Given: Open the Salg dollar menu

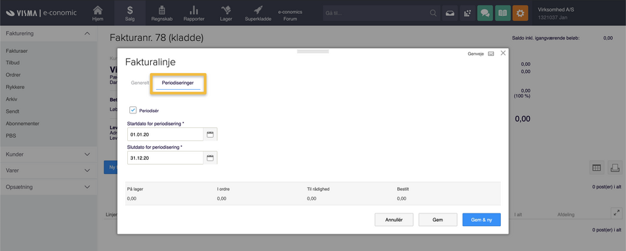Looking at the screenshot, I should 130,13.
